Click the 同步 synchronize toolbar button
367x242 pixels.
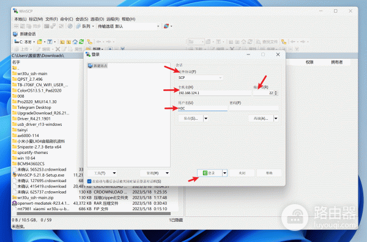[34, 26]
